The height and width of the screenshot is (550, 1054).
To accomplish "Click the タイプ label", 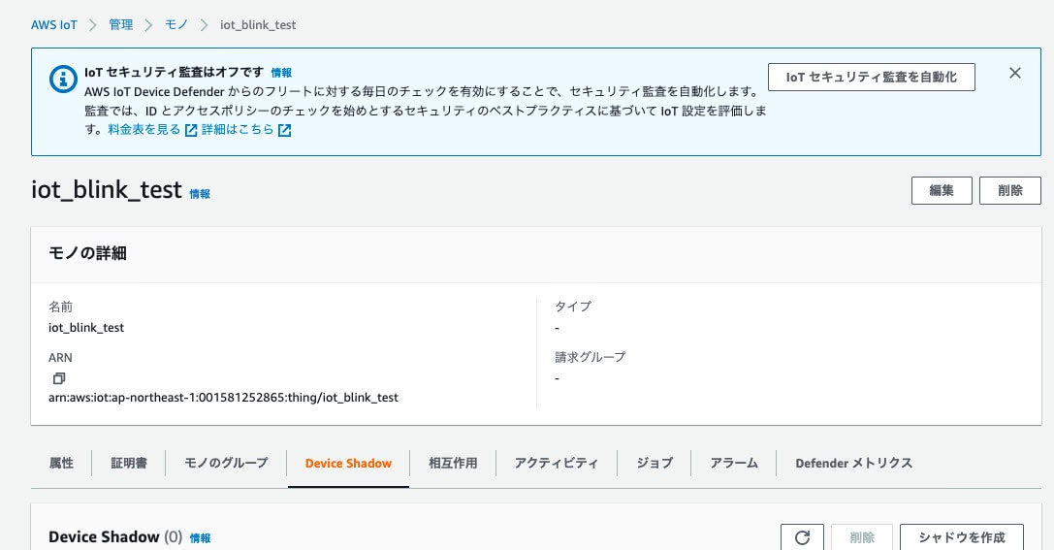I will click(573, 307).
